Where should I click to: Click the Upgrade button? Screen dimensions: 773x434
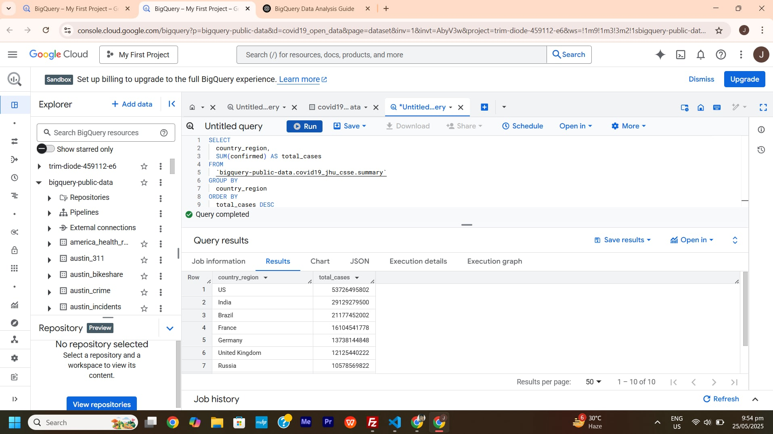[744, 79]
